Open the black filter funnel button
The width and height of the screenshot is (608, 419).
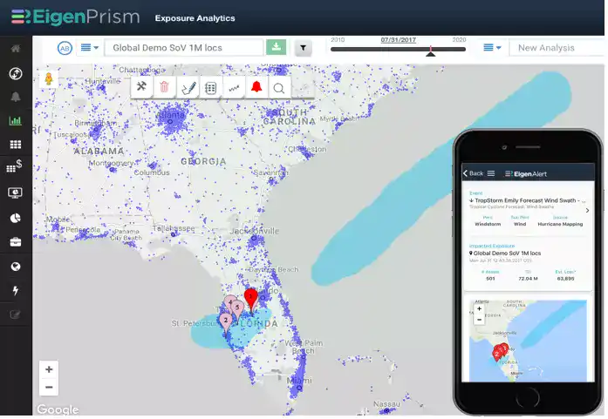click(304, 48)
